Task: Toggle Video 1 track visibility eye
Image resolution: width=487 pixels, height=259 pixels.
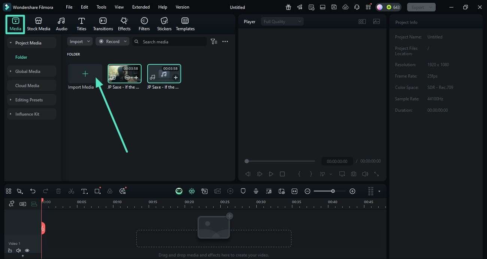Action: click(x=27, y=250)
